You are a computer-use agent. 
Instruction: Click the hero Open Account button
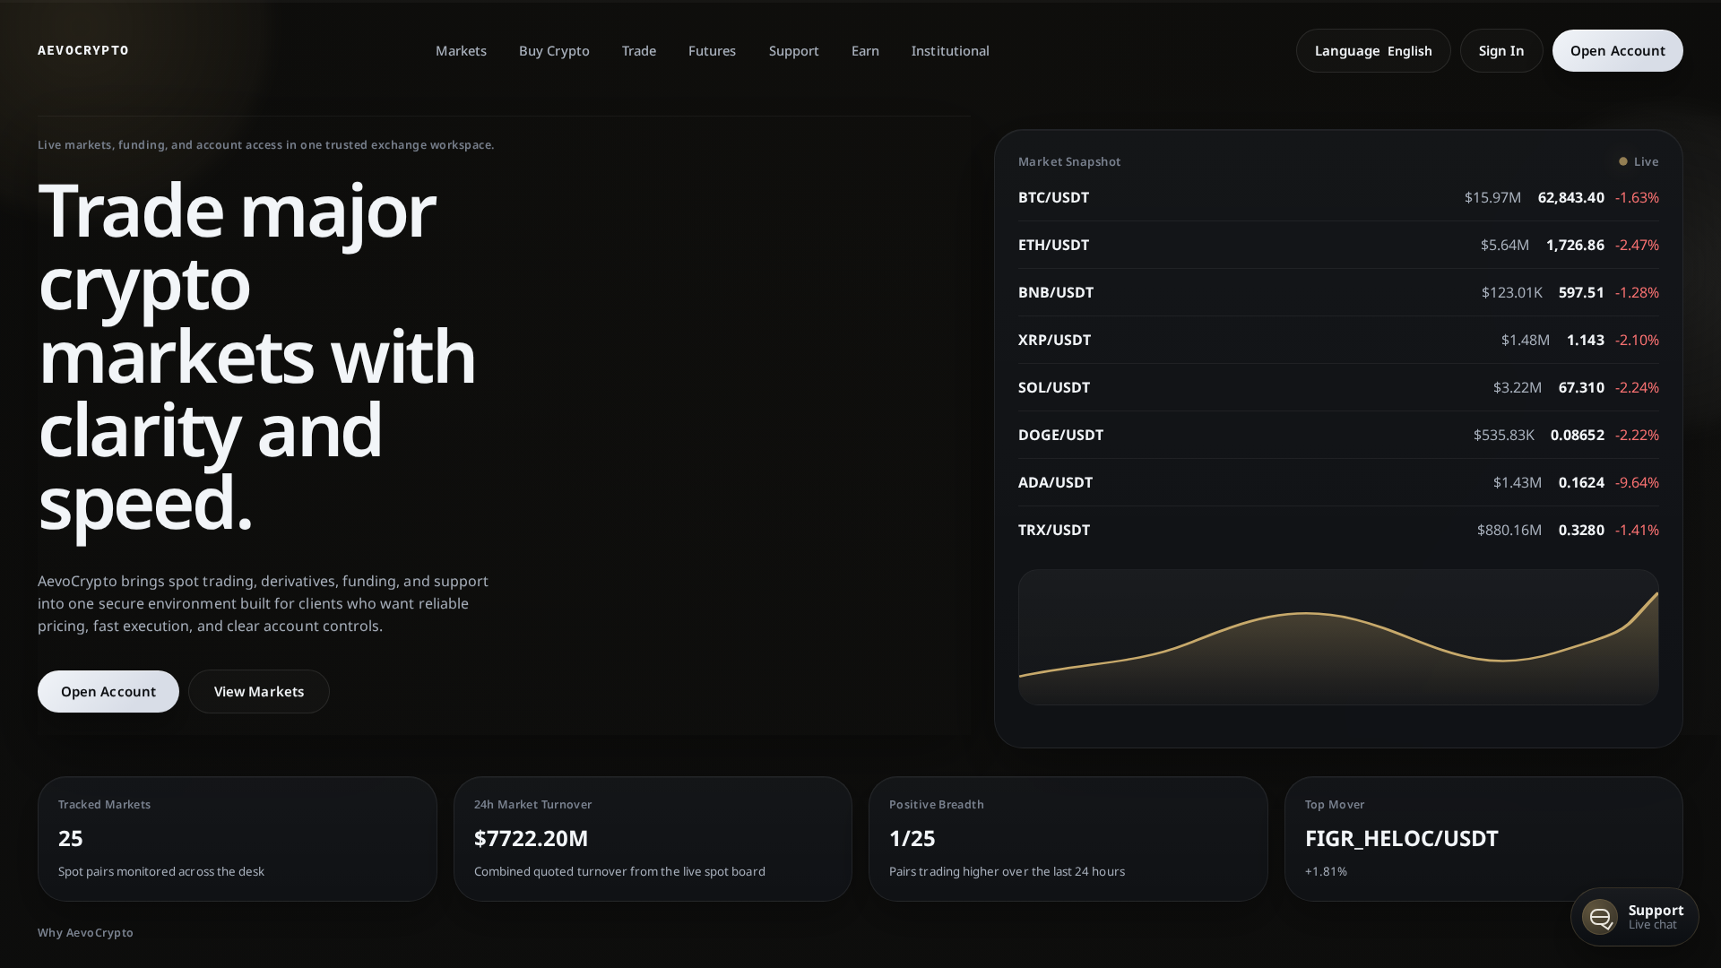[108, 691]
